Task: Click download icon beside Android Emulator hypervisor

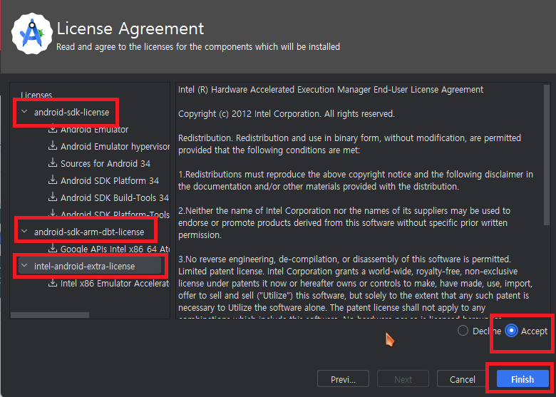Action: click(53, 145)
